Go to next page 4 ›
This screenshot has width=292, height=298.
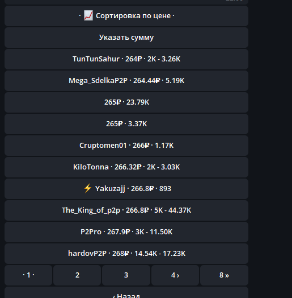click(x=175, y=275)
